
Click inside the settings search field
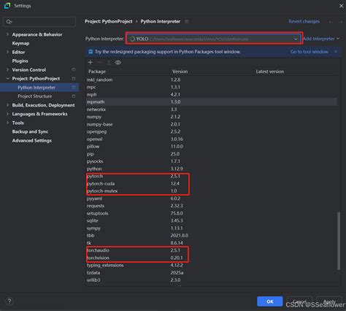click(x=39, y=22)
